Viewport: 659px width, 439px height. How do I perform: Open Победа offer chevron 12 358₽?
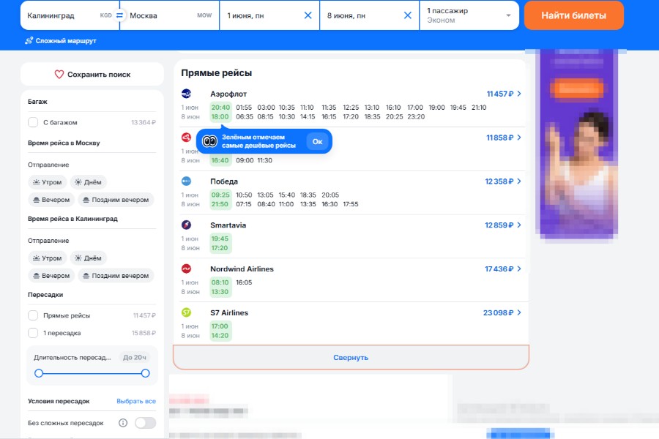pos(519,181)
